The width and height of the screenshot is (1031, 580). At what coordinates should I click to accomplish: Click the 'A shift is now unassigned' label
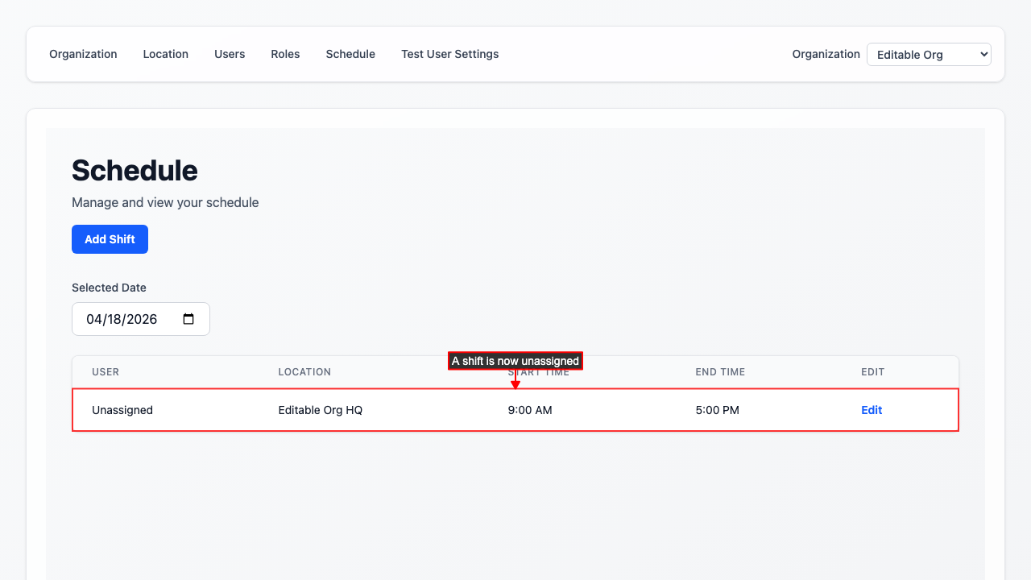click(x=515, y=361)
